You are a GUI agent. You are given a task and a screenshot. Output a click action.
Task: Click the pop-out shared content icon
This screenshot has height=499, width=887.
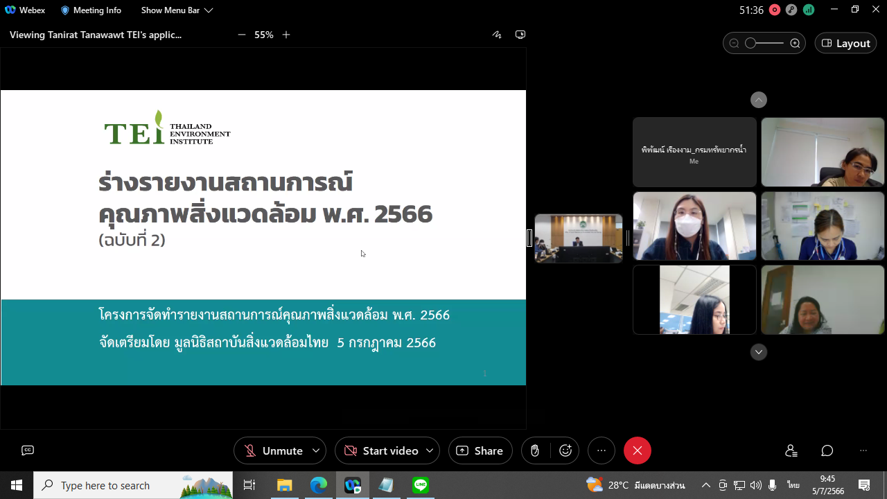tap(520, 35)
